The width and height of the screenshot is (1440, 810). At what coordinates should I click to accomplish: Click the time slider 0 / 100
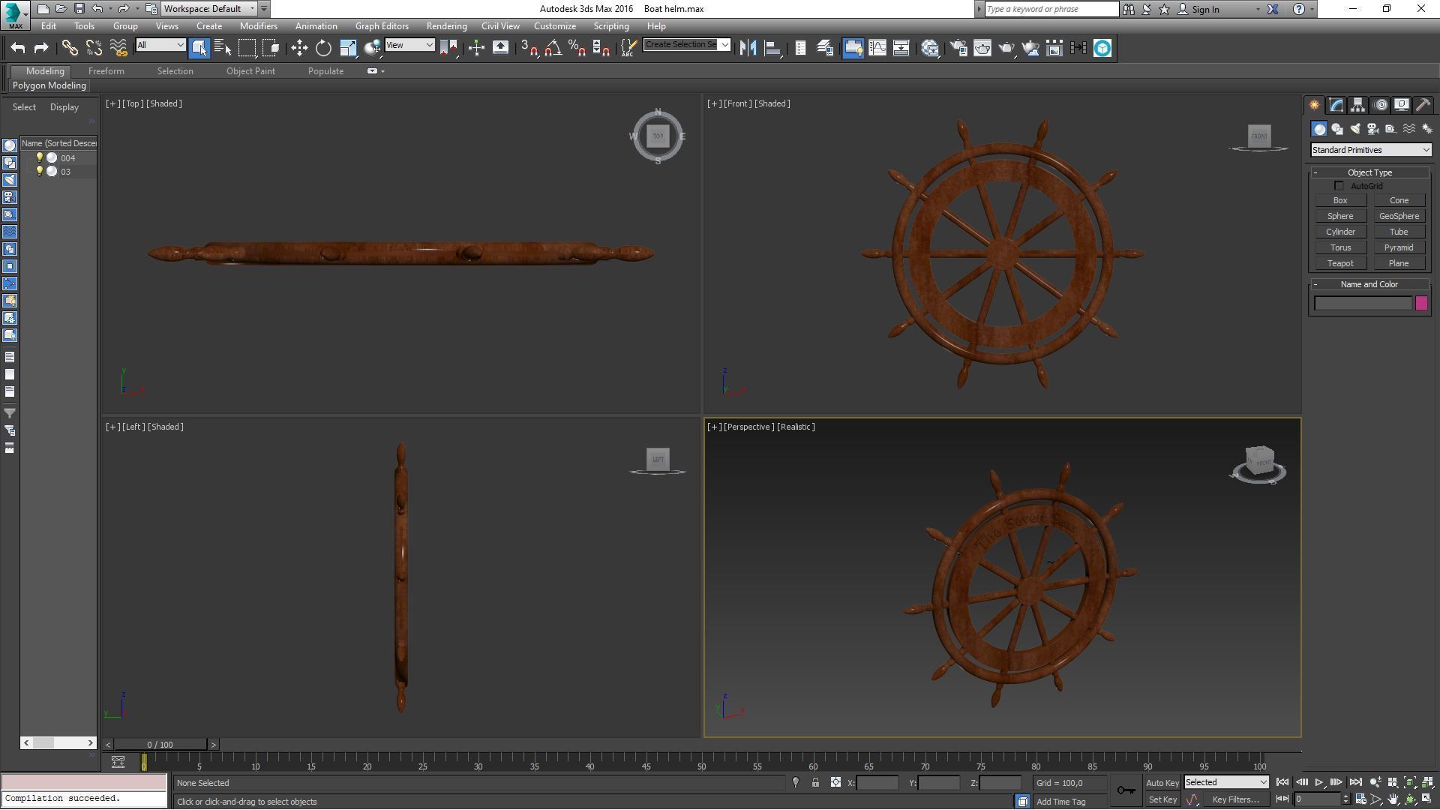160,745
